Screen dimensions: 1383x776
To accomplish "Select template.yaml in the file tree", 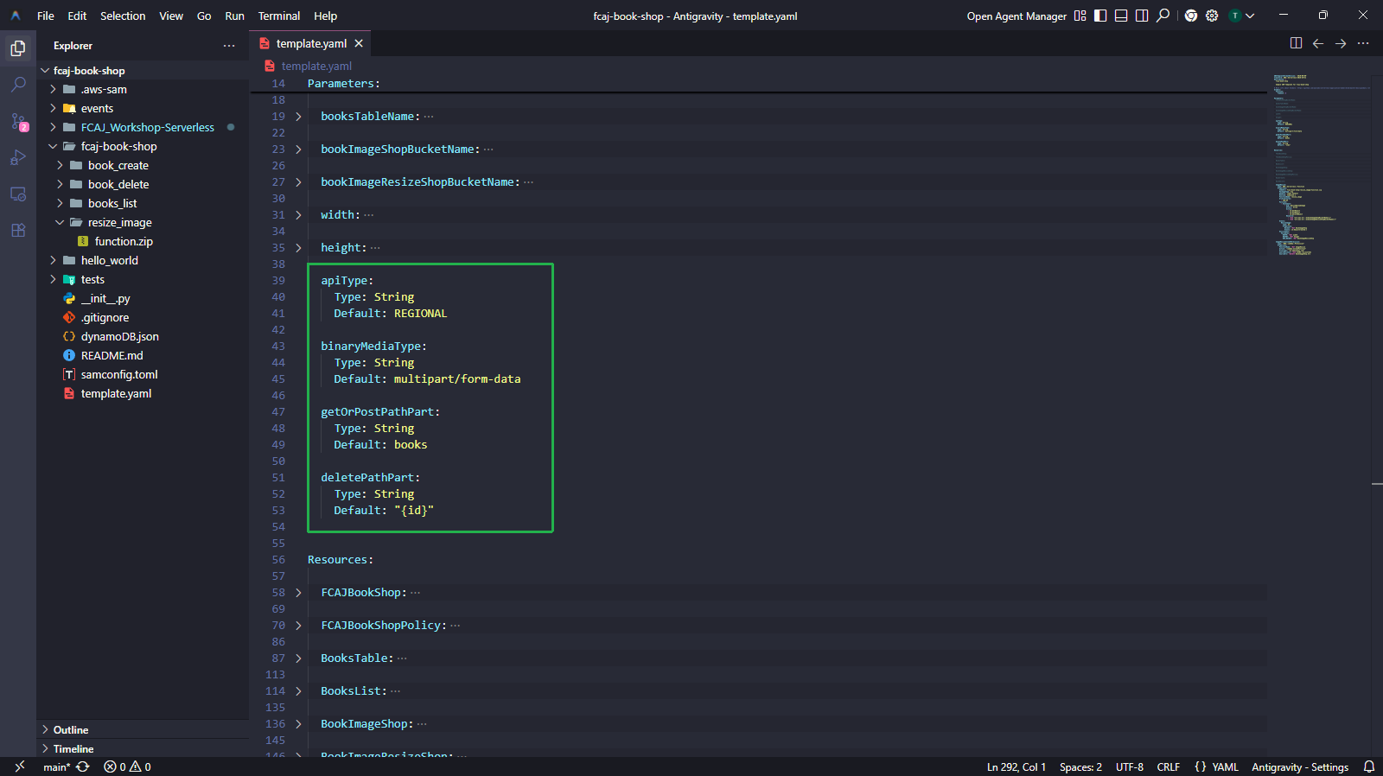I will (x=116, y=393).
